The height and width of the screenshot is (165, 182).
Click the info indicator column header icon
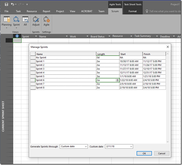pyautogui.click(x=17, y=36)
